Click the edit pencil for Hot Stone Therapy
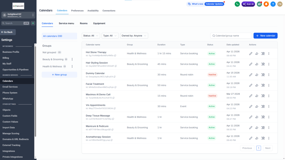 251,54
